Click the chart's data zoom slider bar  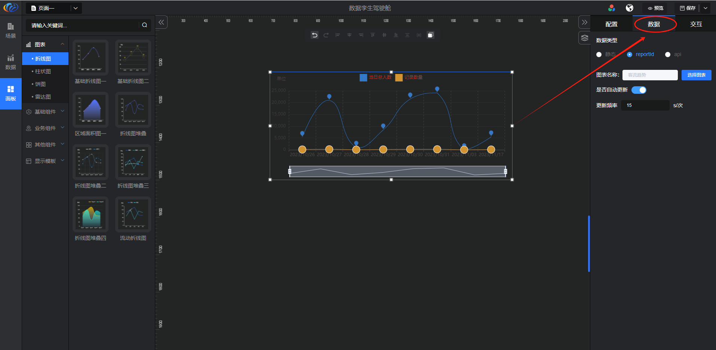pos(397,171)
